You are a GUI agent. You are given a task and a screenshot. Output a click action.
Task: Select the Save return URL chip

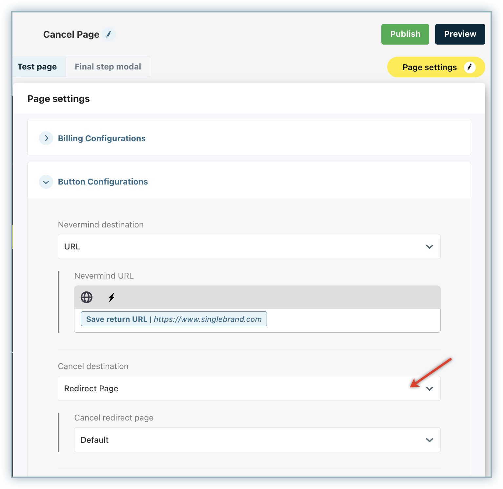point(174,319)
